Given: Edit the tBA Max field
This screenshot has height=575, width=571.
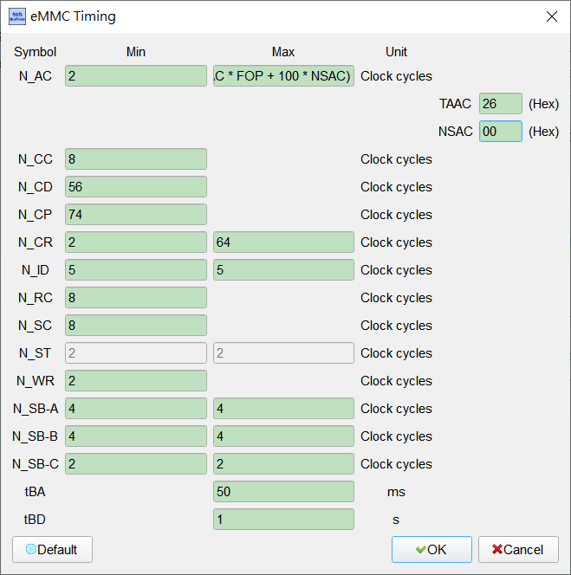Looking at the screenshot, I should click(283, 491).
